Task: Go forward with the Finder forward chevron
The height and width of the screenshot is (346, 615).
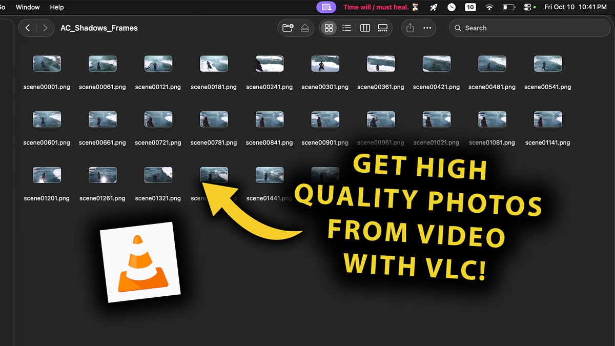Action: (x=45, y=28)
